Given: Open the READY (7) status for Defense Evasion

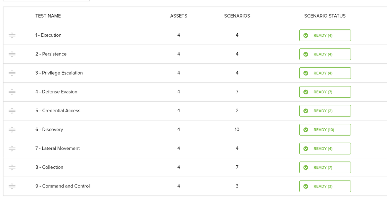Looking at the screenshot, I should [325, 92].
